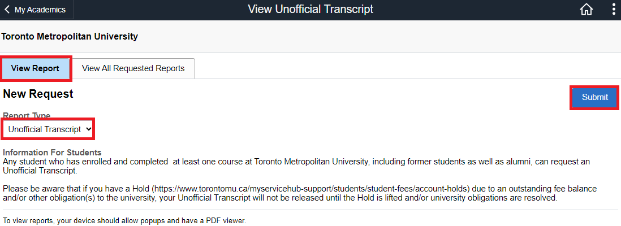Viewport: 621px width, 226px height.
Task: Click the Toronto Metropolitan University heading
Action: pos(70,37)
